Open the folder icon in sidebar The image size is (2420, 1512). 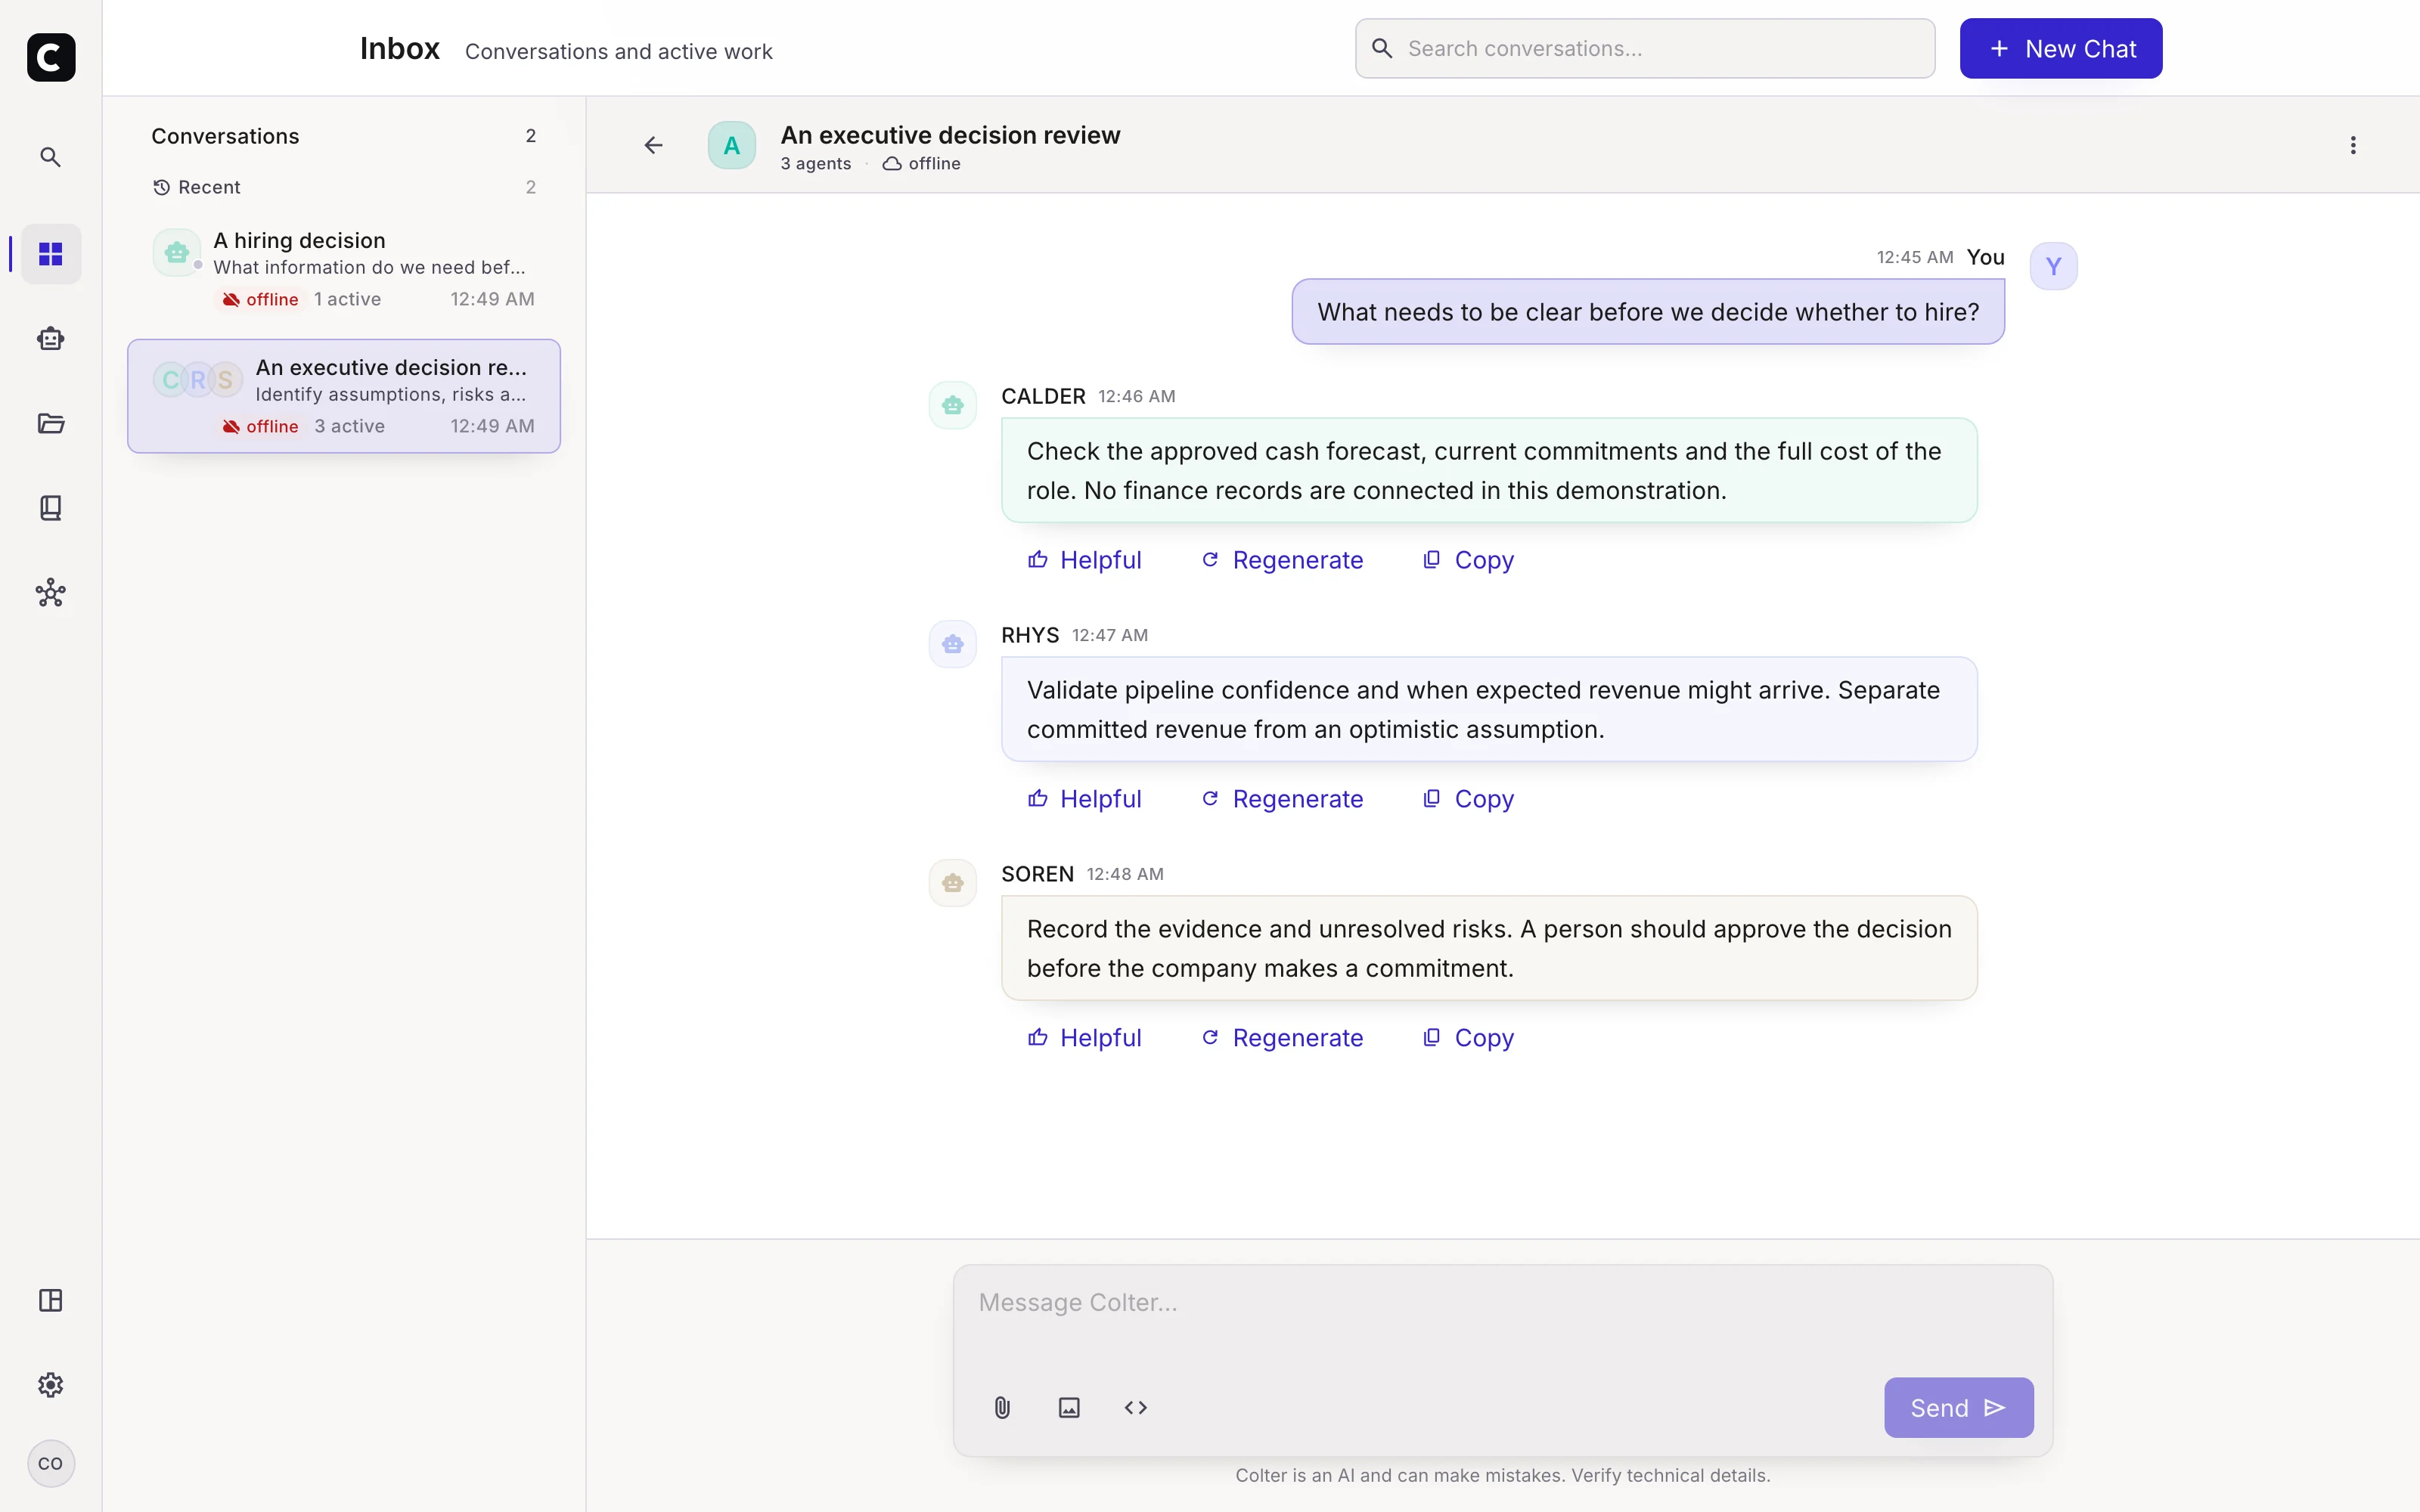[51, 423]
